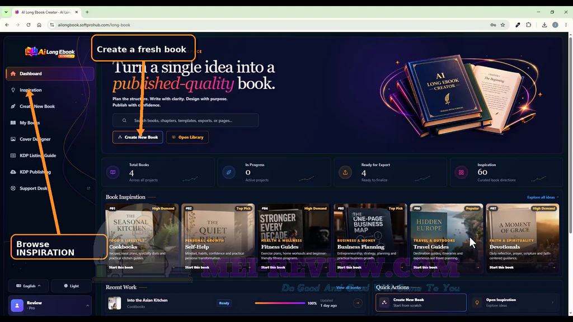Open the Business Planning book card
Viewport: 573px width, 322px height.
click(370, 238)
